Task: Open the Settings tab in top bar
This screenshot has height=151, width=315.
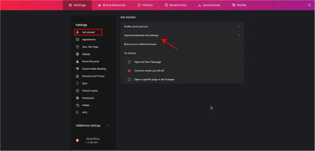Action: tap(77, 5)
